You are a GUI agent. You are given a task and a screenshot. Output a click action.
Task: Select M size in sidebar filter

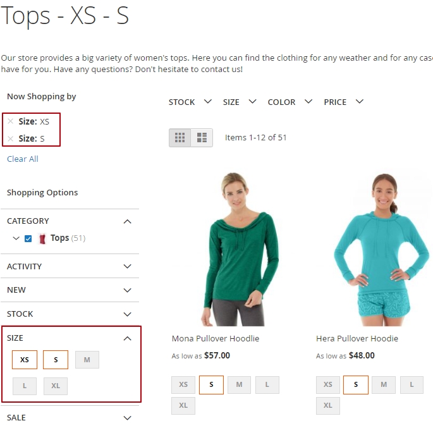pyautogui.click(x=87, y=360)
